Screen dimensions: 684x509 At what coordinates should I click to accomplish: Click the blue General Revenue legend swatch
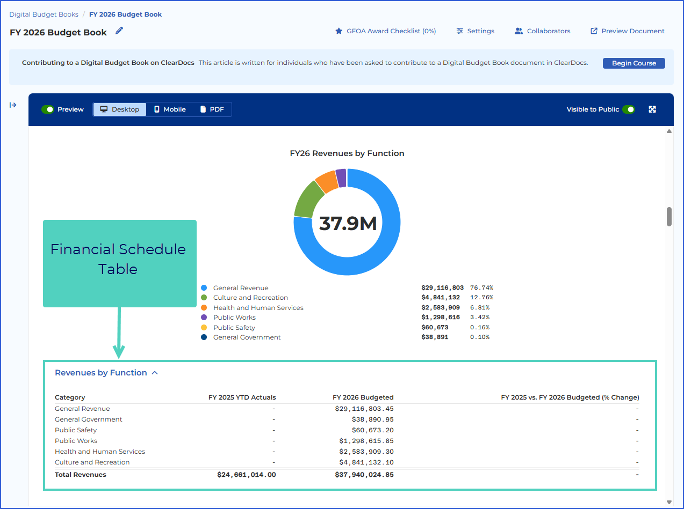point(204,288)
